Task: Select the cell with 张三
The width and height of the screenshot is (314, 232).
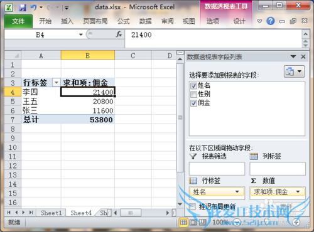Action: pyautogui.click(x=41, y=110)
